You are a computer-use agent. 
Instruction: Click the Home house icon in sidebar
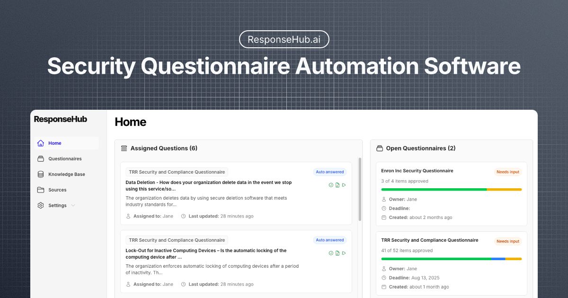point(41,143)
